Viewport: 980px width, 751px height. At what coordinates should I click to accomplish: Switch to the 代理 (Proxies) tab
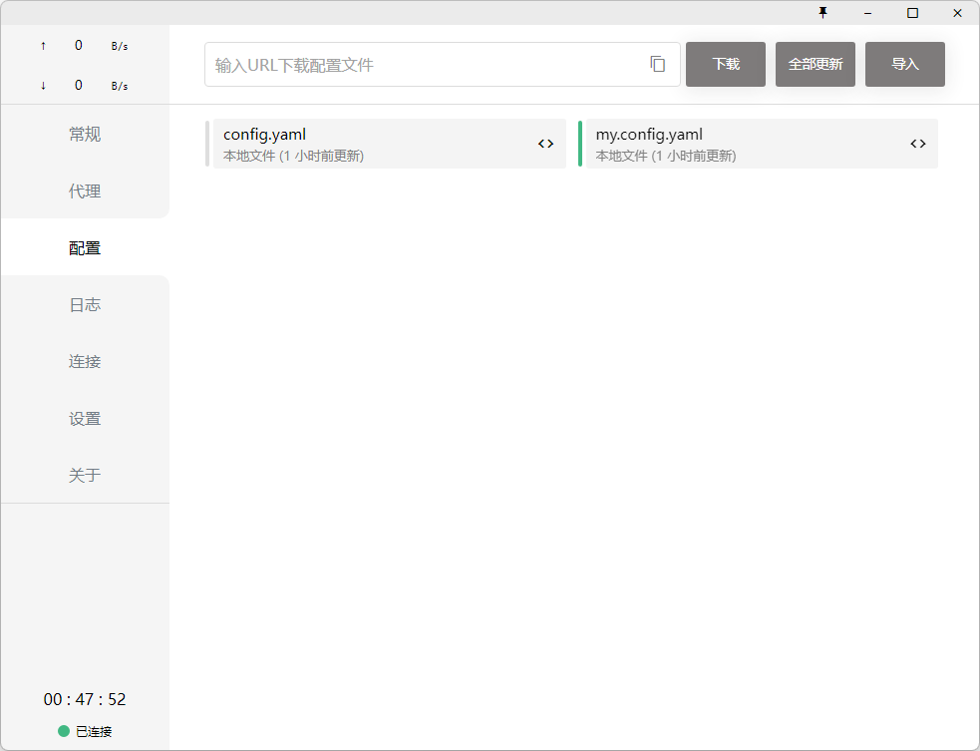pyautogui.click(x=85, y=191)
